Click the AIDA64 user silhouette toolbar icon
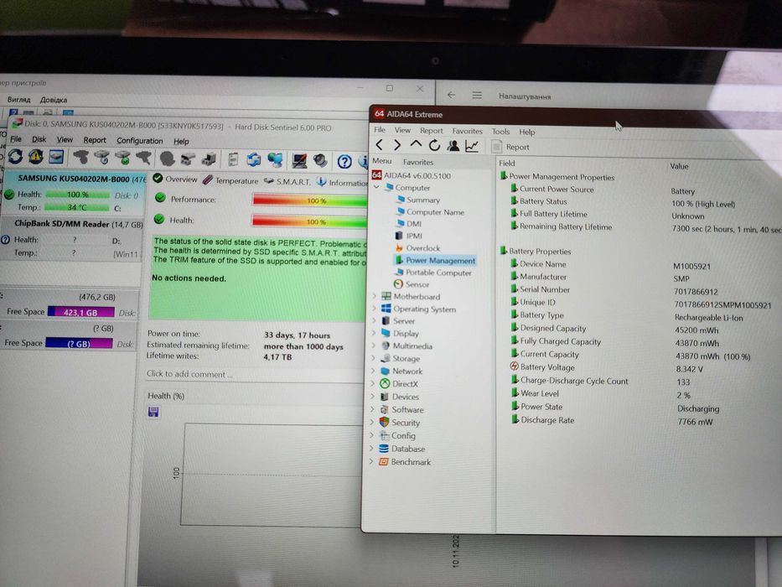Image resolution: width=782 pixels, height=587 pixels. 453,146
